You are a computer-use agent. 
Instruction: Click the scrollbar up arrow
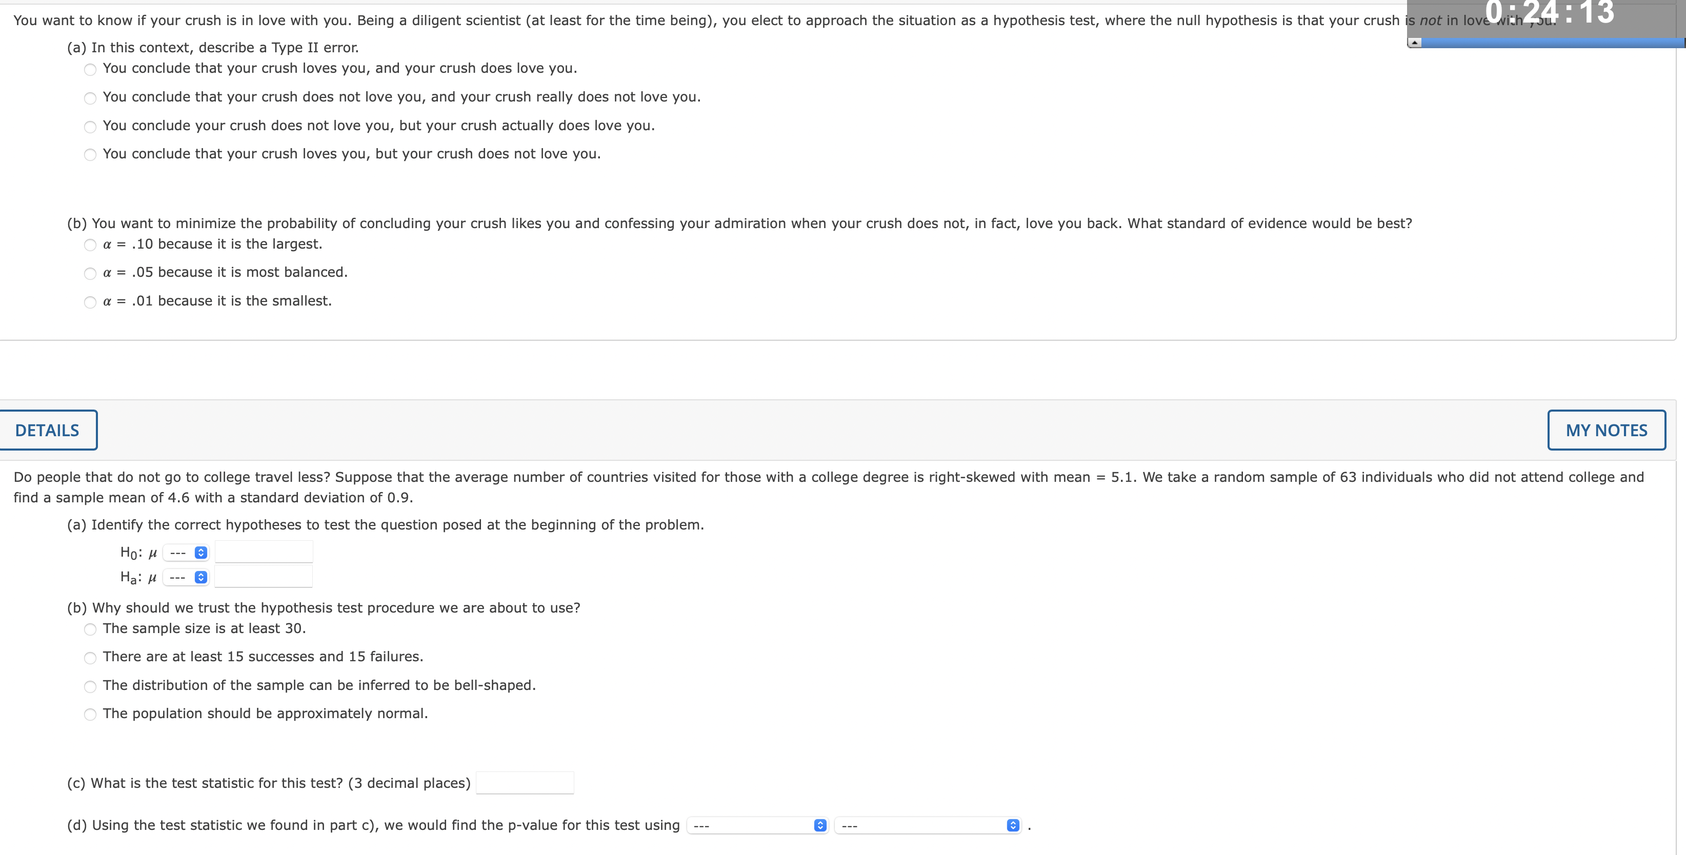1414,41
